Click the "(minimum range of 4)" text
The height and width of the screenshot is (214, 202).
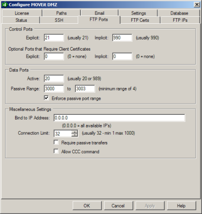118,89
